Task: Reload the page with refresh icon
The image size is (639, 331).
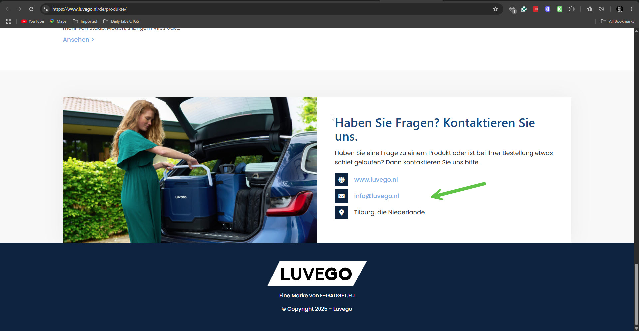Action: (x=31, y=9)
